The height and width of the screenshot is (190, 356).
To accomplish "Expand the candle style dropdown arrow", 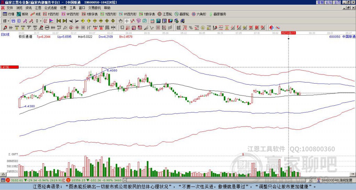I will point(41,21).
